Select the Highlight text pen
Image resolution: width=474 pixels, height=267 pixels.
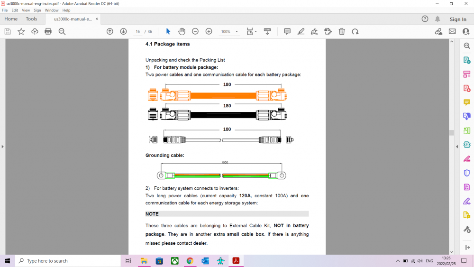point(301,31)
